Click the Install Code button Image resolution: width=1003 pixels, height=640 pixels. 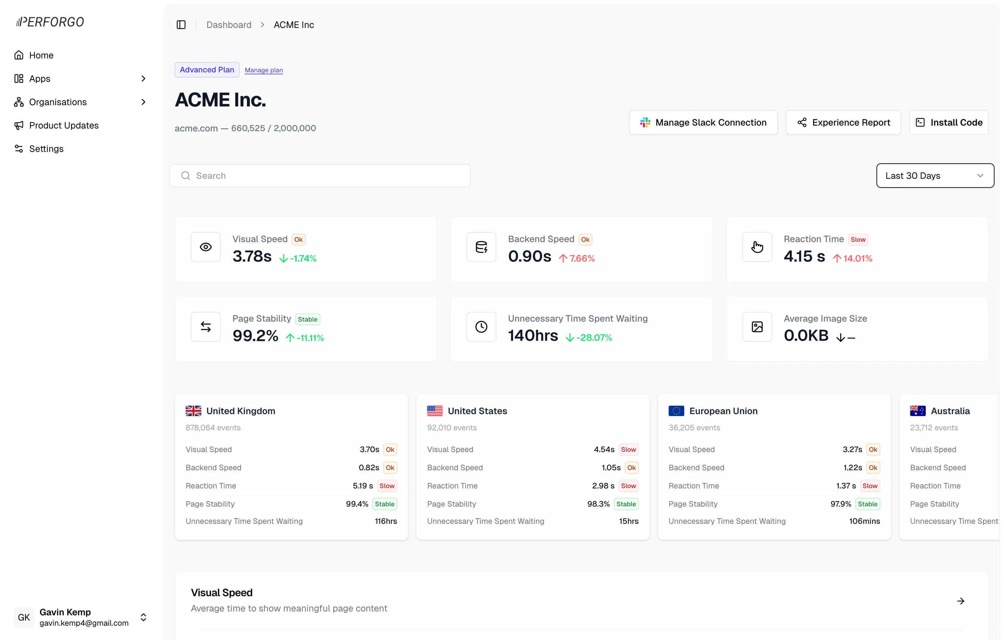(948, 122)
